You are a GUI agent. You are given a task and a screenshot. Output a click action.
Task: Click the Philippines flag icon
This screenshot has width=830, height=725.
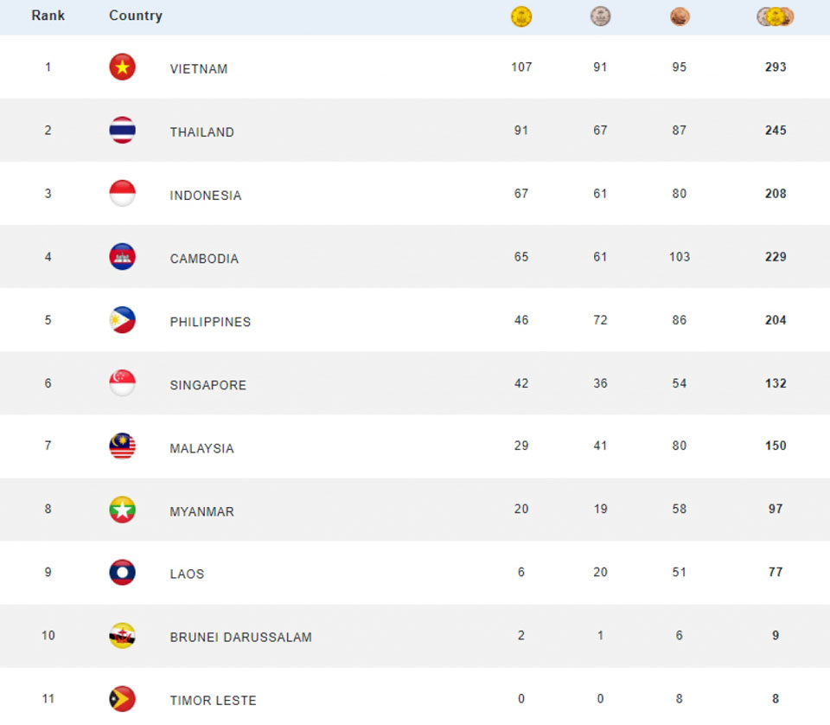[x=122, y=320]
